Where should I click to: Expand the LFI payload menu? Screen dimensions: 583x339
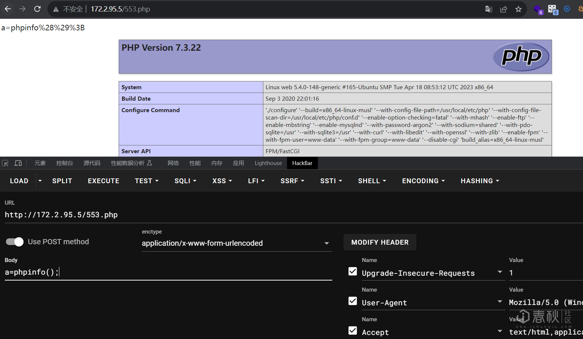[x=256, y=181]
